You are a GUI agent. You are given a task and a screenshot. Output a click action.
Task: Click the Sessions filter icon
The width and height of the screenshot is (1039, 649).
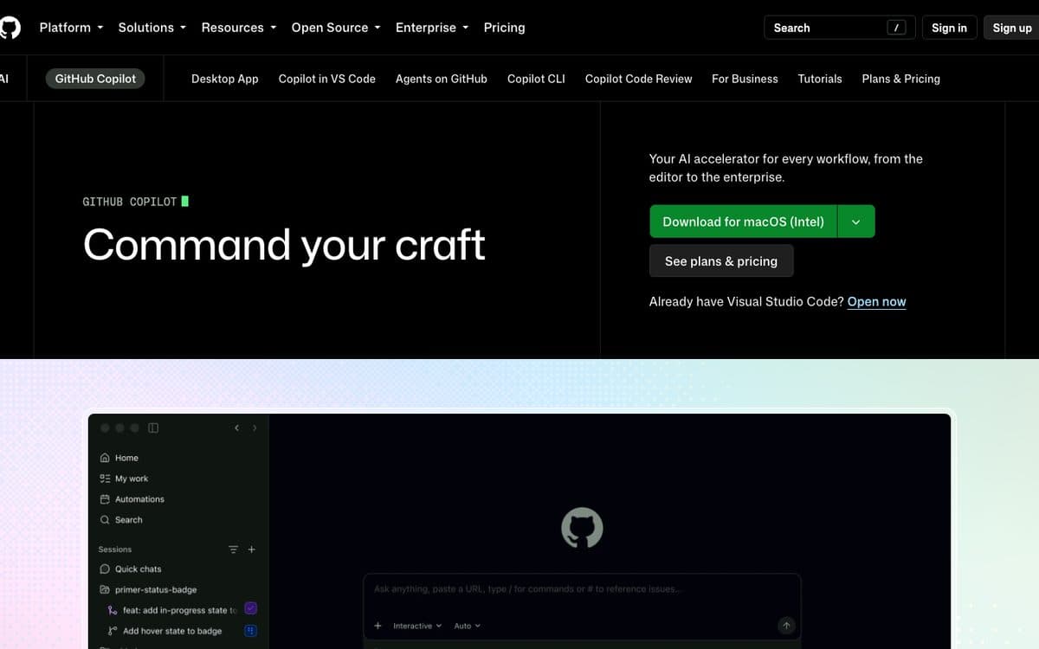tap(233, 549)
